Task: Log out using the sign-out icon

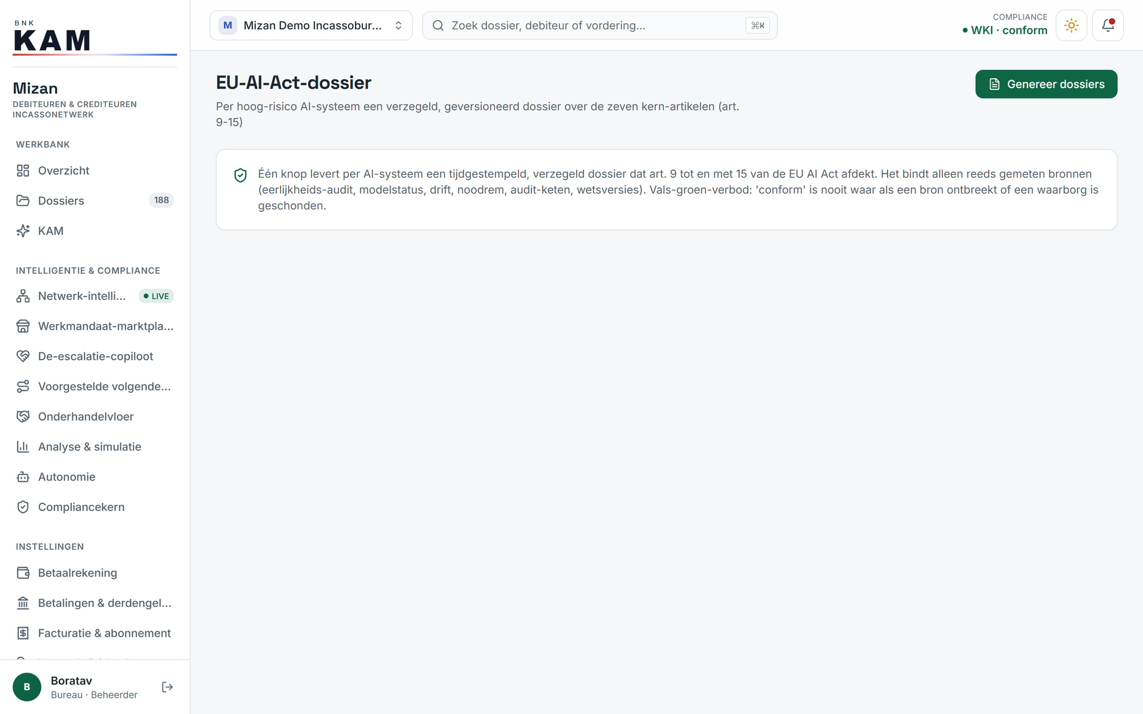Action: [x=167, y=687]
